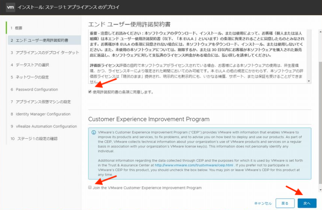The width and height of the screenshot is (322, 210).
Task: Open the vmware.com ceip.html link
Action: 194,165
